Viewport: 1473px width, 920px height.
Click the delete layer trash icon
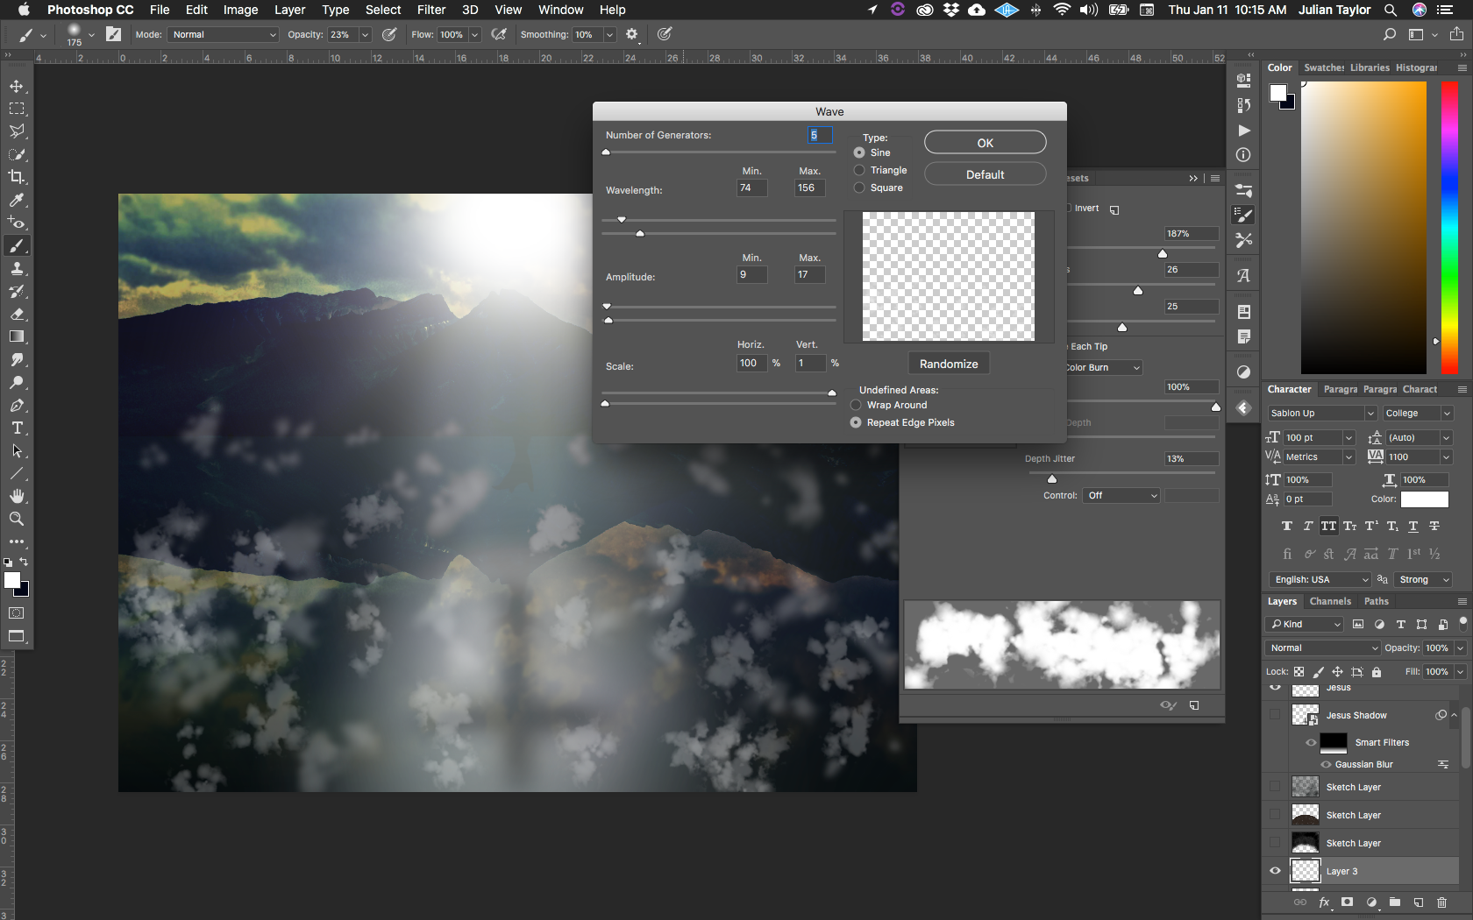click(1441, 902)
